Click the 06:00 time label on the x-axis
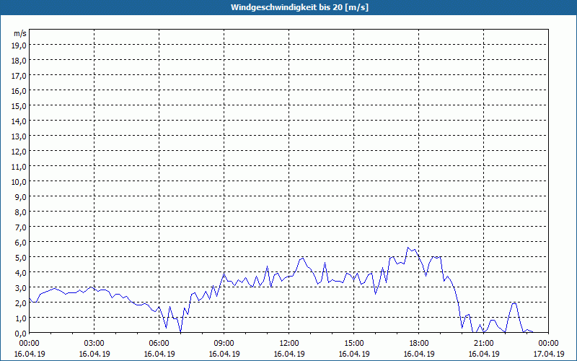The image size is (577, 361). (x=159, y=344)
